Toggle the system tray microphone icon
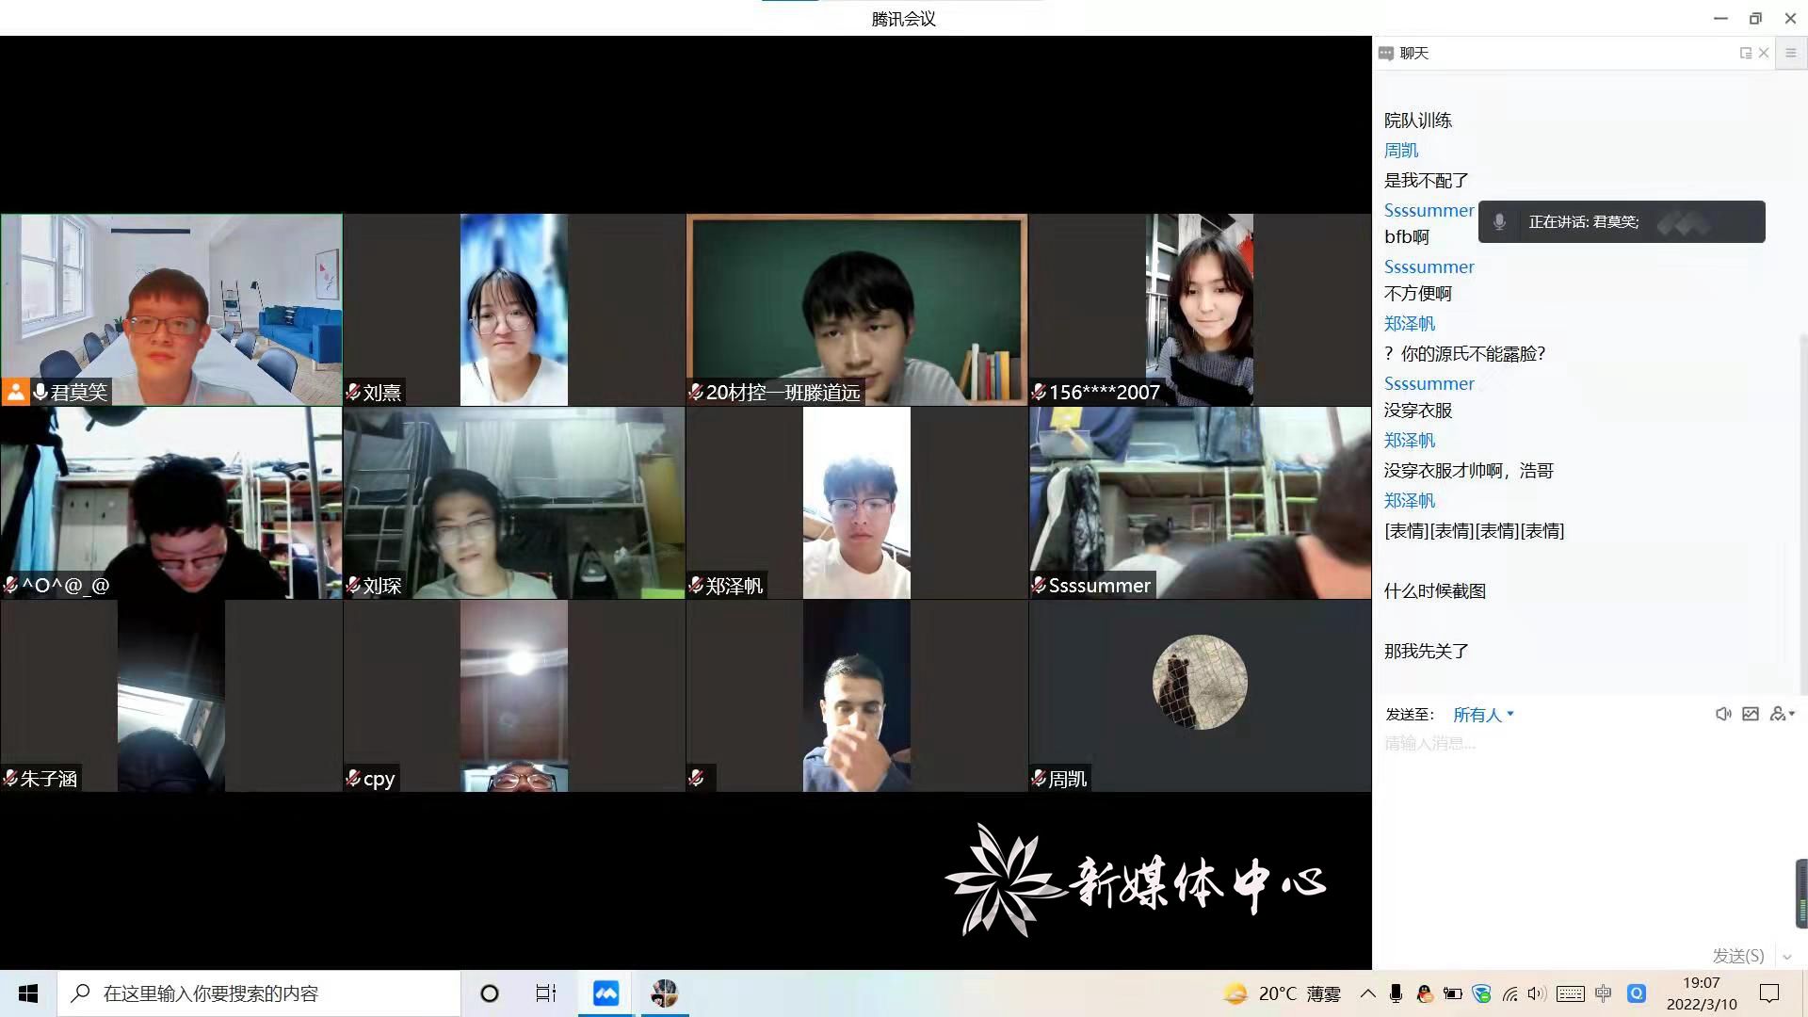Image resolution: width=1808 pixels, height=1017 pixels. pyautogui.click(x=1396, y=993)
